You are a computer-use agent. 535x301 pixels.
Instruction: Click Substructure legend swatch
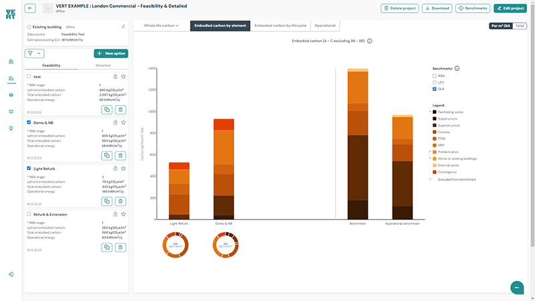point(434,119)
